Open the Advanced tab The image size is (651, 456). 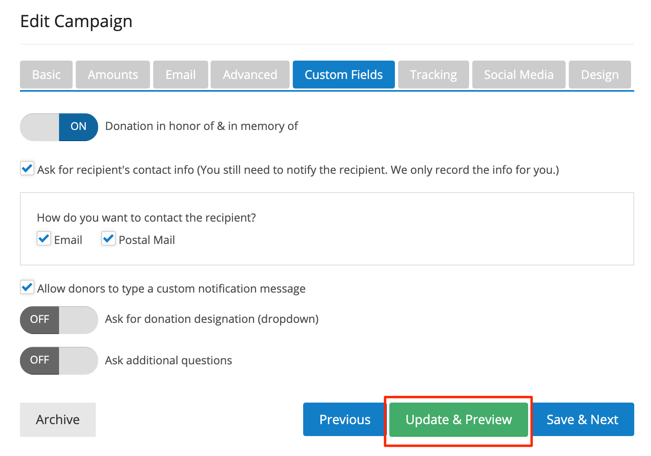(250, 75)
